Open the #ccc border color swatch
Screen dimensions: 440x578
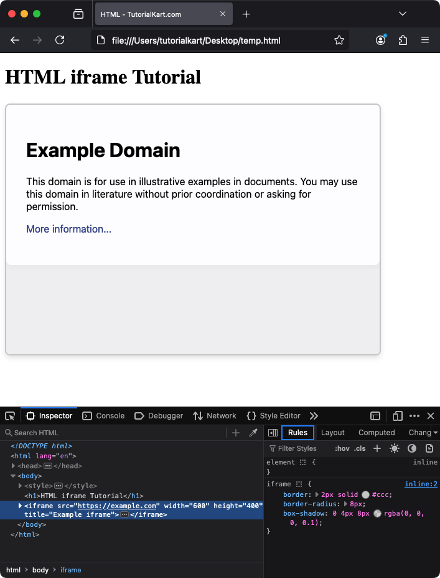(365, 494)
